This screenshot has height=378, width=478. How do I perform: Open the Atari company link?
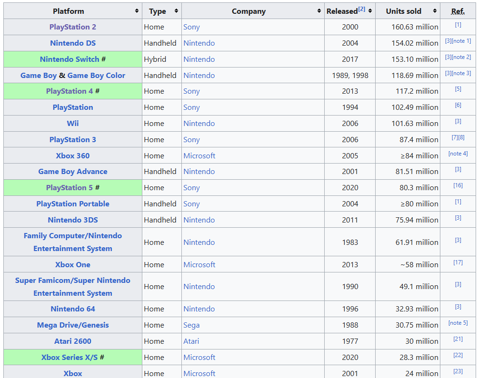(x=191, y=341)
